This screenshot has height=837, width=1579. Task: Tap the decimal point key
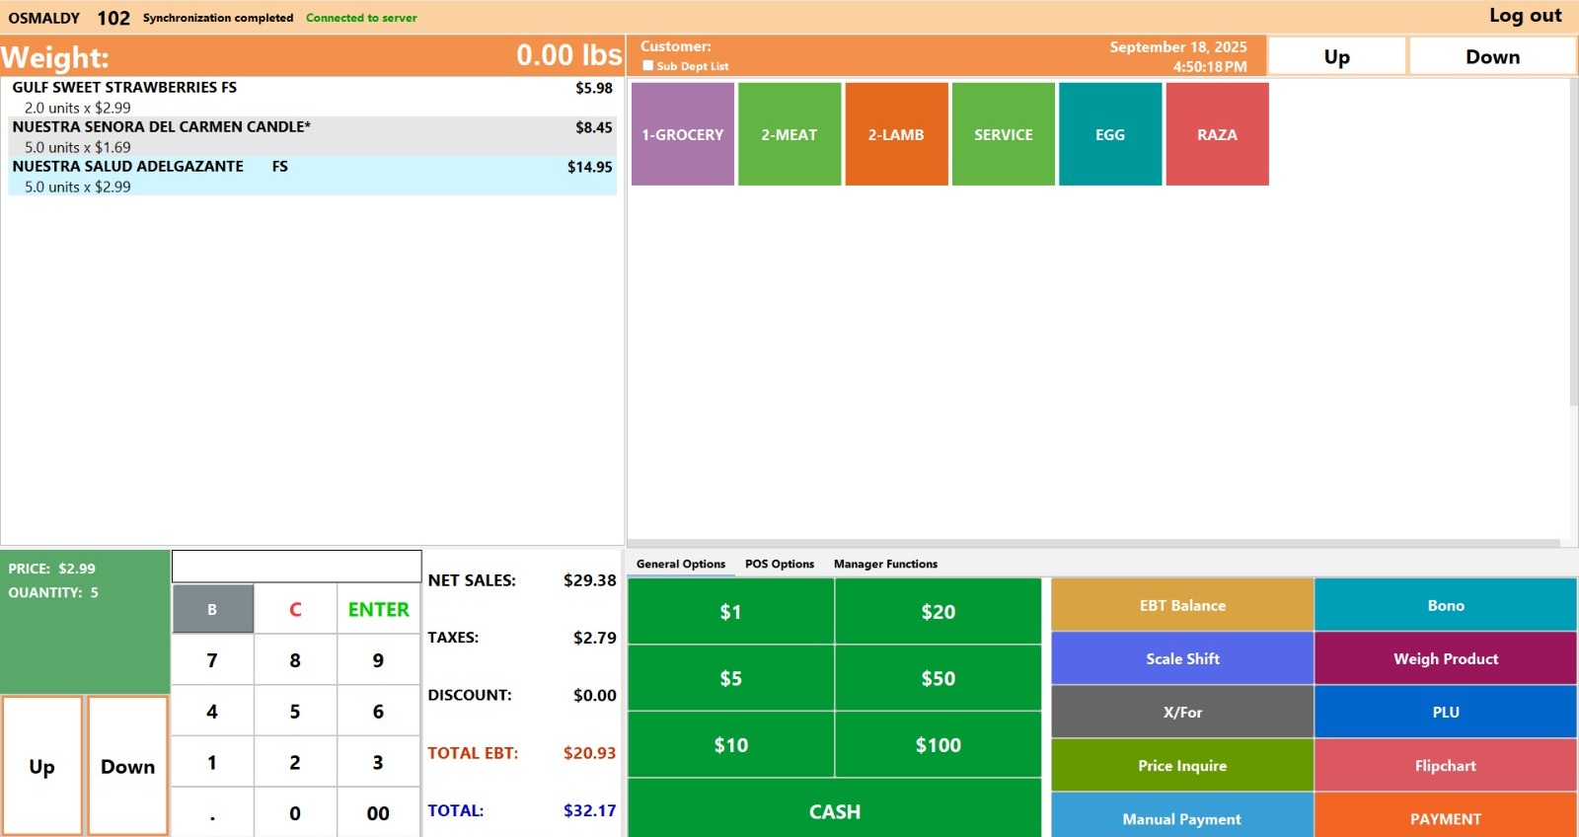click(212, 813)
